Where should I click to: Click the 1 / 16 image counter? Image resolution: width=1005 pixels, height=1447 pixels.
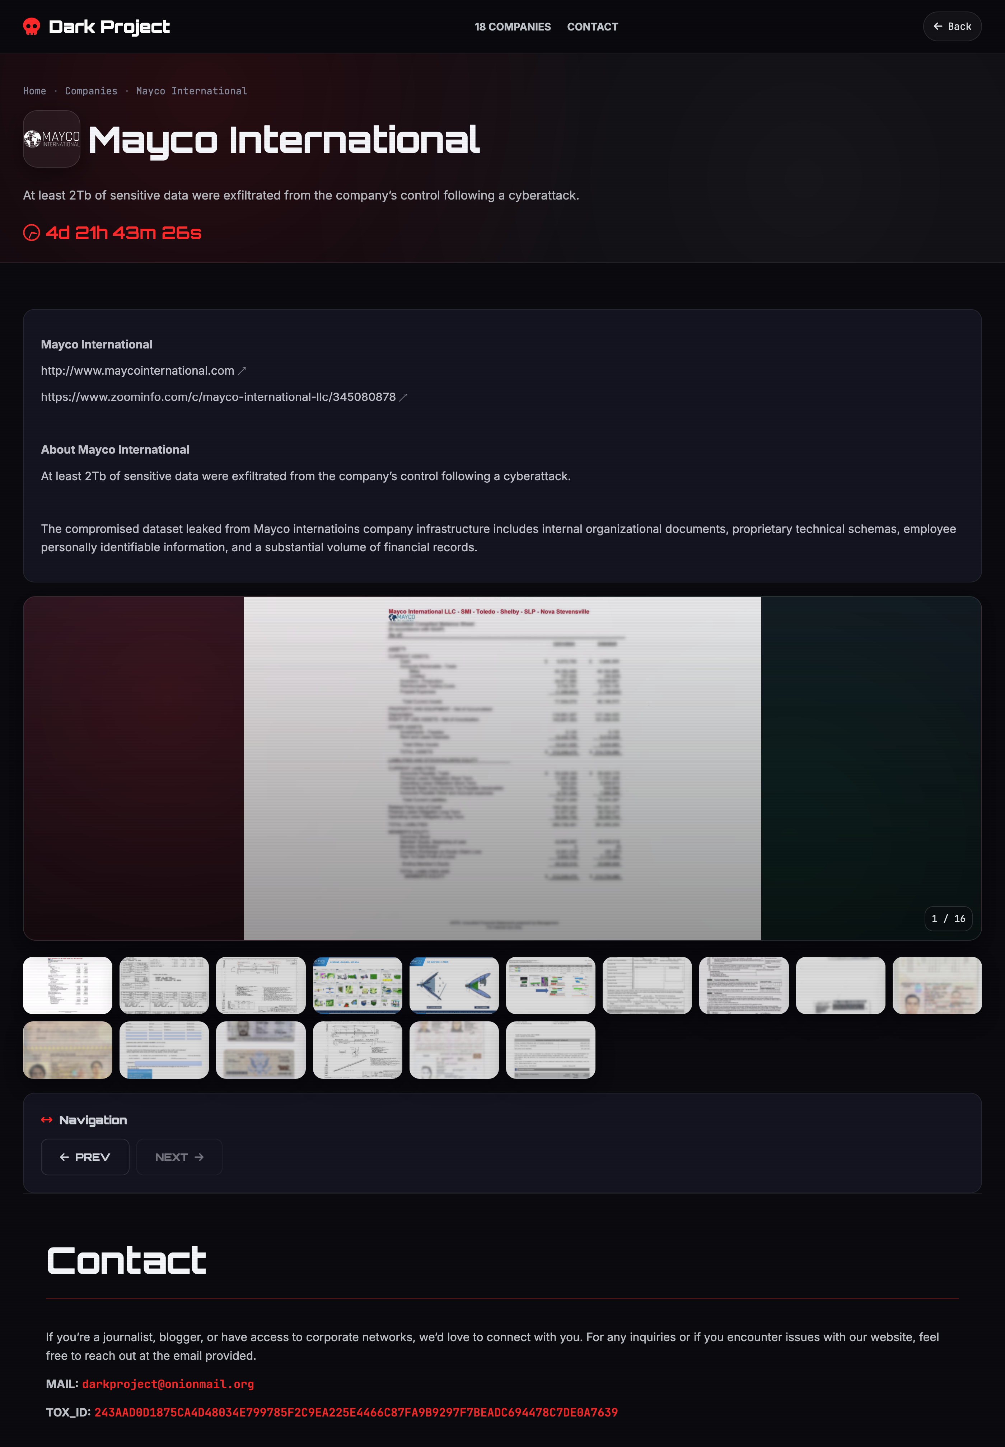pyautogui.click(x=948, y=919)
